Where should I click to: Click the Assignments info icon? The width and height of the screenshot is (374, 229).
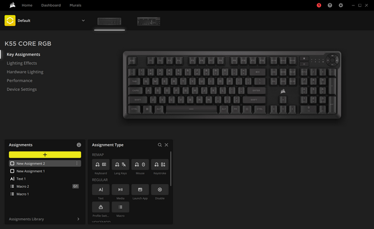click(x=79, y=145)
